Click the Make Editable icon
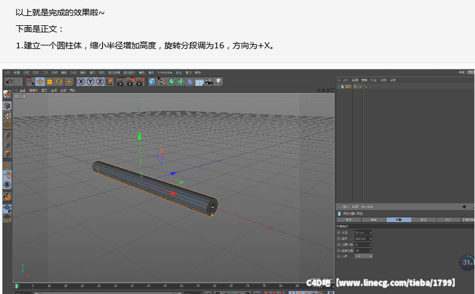Screen dimensions: 475x294 7,95
